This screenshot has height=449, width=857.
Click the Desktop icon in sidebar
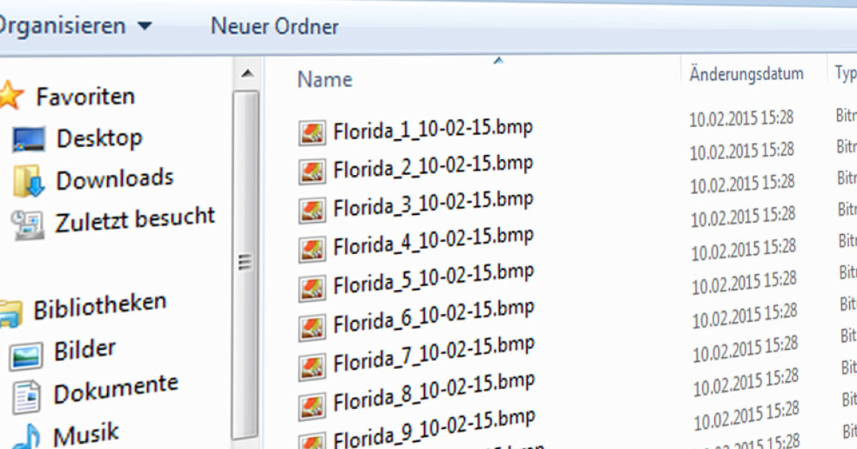point(29,139)
